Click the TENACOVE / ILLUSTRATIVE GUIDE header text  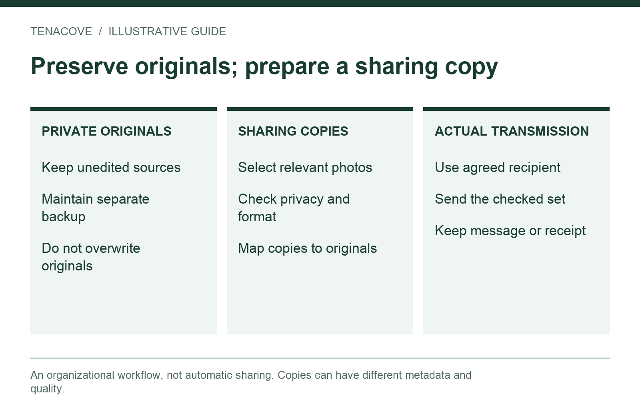[x=128, y=32]
